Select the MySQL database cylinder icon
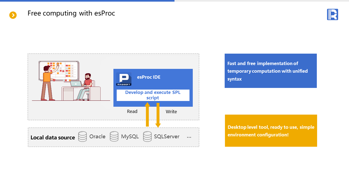Viewport: 349px width, 196px height. tap(114, 137)
